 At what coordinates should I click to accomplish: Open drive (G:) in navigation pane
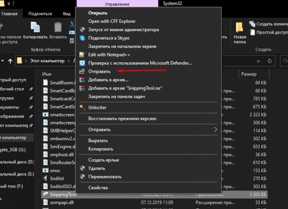[x=13, y=150]
